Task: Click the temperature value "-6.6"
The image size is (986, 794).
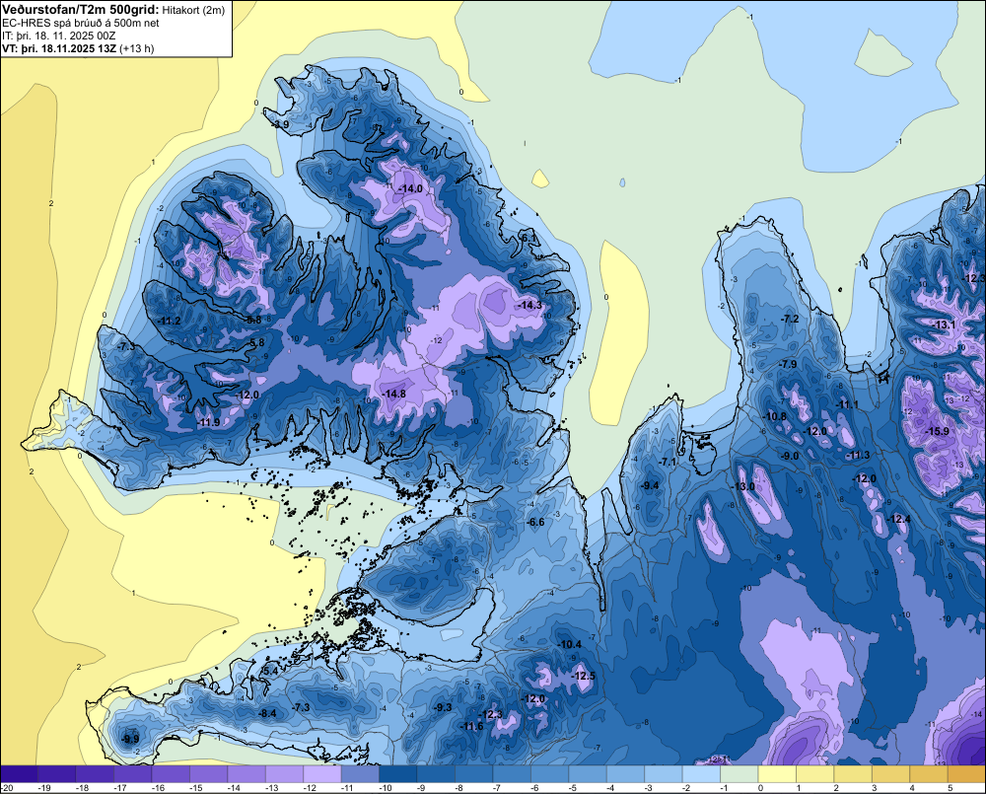Action: click(x=535, y=522)
